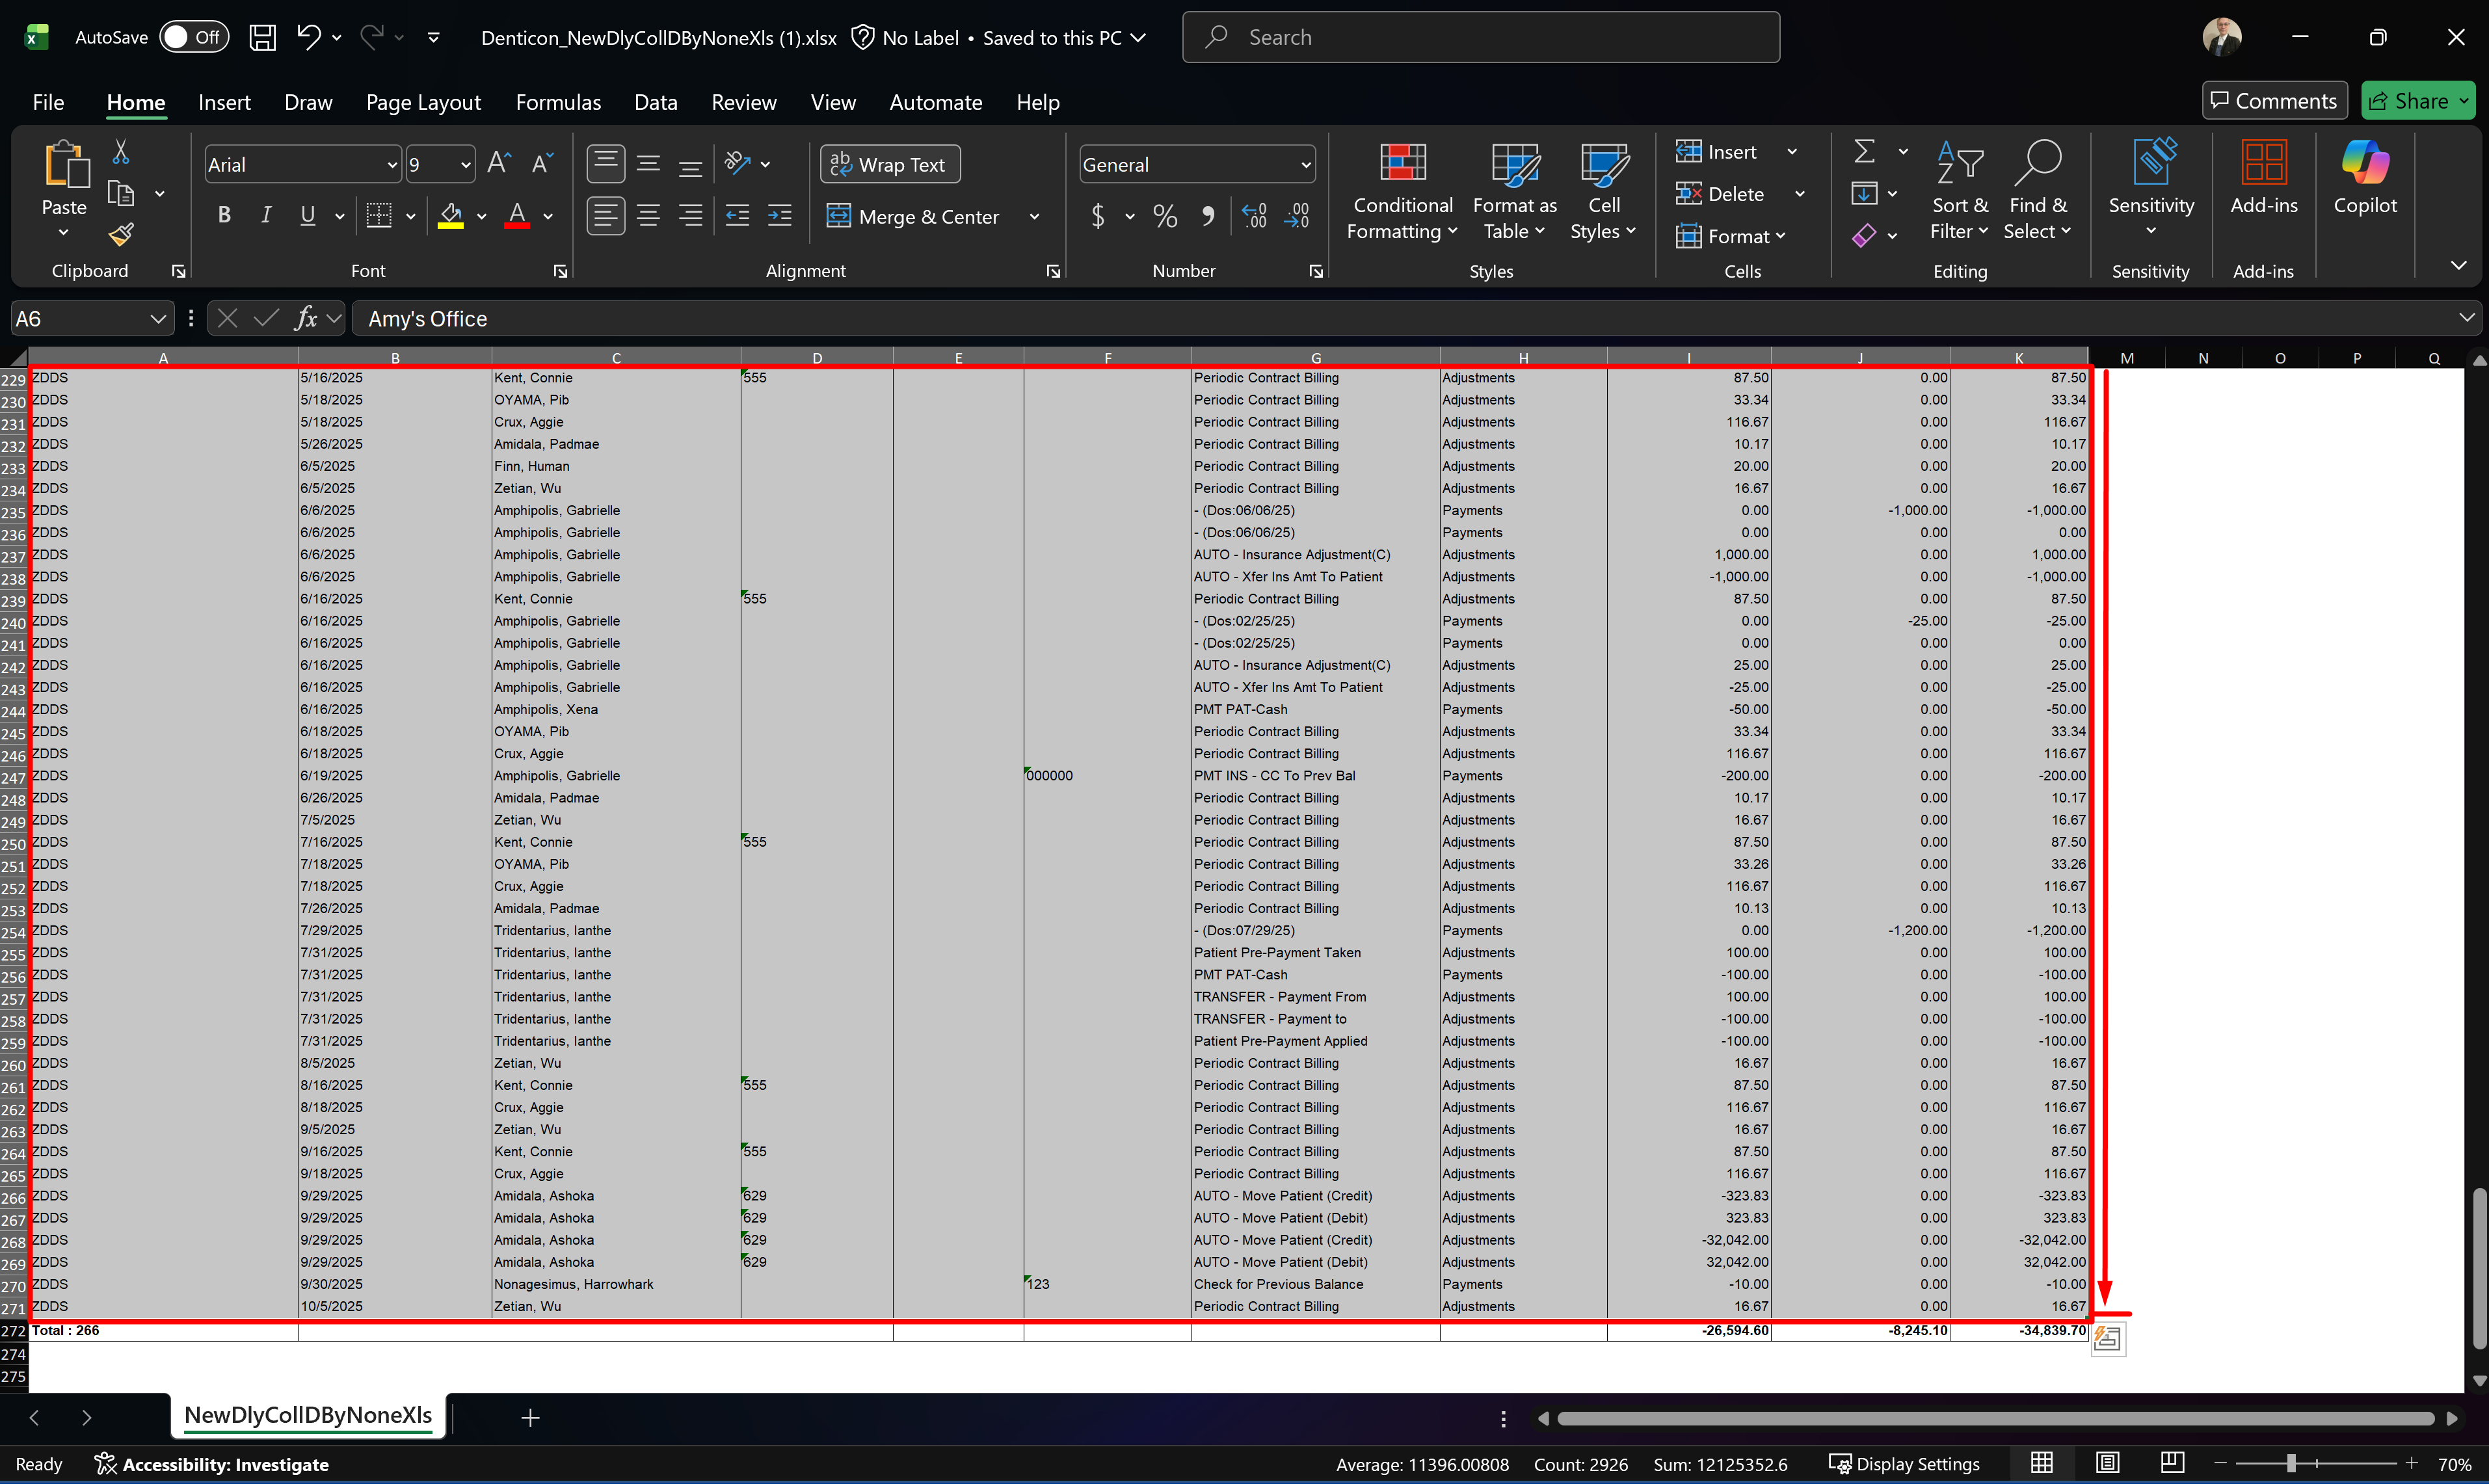Switch to the Formulas tab
Screen dimensions: 2489x1484
click(x=558, y=102)
